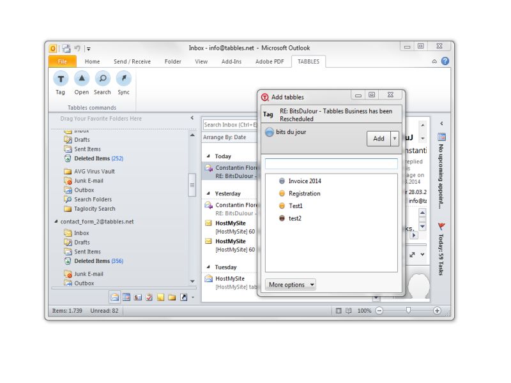Click the tabble search input field

pyautogui.click(x=331, y=164)
